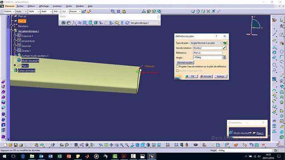285x160 pixels.
Task: Click Annuler in Définition du plan dialog
Action: pyautogui.click(x=206, y=76)
